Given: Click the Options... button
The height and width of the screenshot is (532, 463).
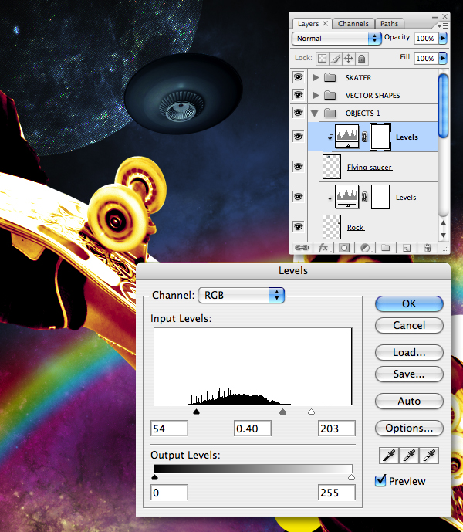Looking at the screenshot, I should (x=409, y=429).
